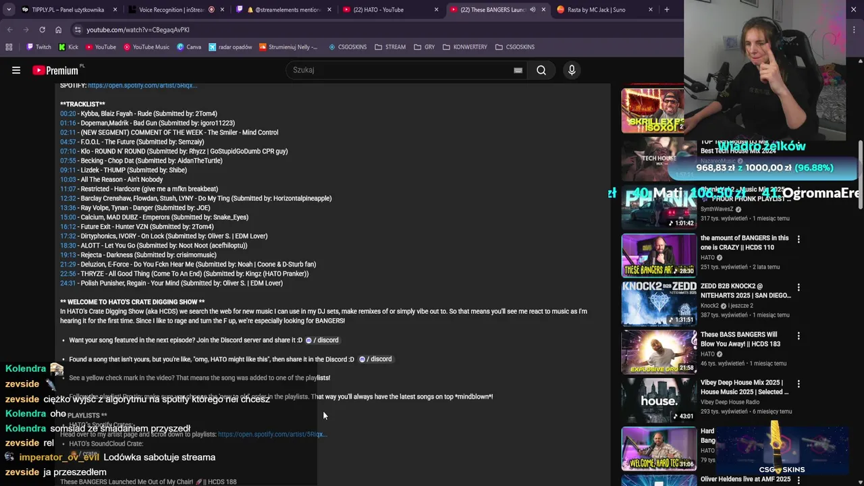Screen dimensions: 864x486
Task: Open Vibey Deep House Radio channel name
Action: point(730,402)
